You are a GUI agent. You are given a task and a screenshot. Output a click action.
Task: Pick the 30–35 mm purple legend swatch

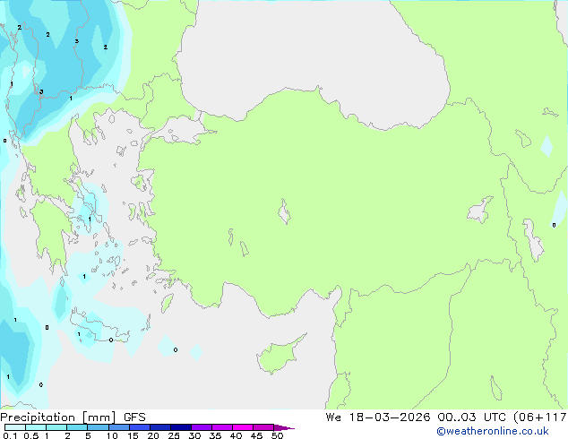202,427
